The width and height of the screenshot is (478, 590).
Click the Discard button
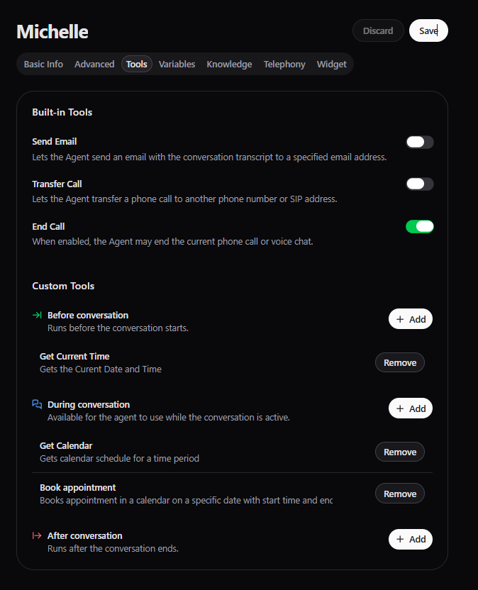(378, 30)
